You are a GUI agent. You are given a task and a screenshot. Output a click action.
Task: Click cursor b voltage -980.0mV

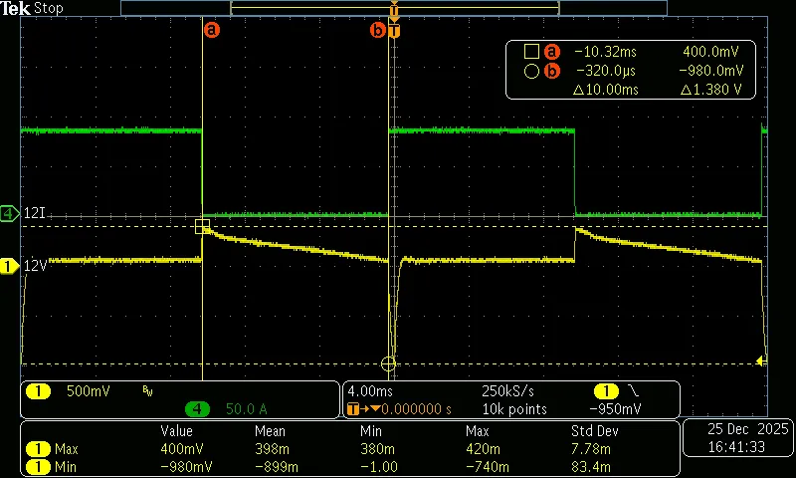point(710,71)
